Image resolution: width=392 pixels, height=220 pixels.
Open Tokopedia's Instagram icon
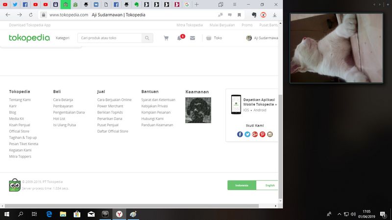pyautogui.click(x=270, y=134)
